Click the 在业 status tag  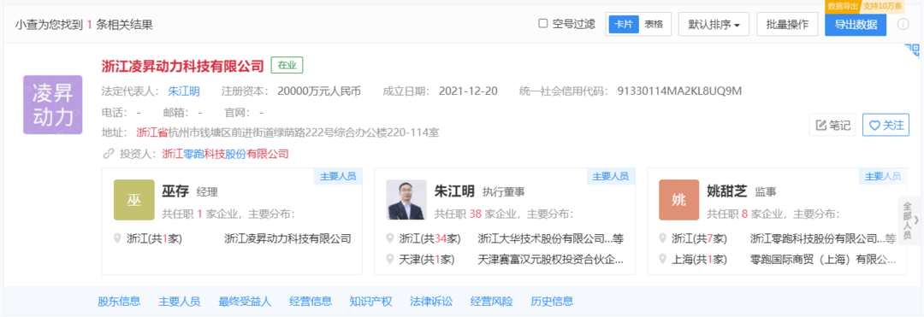click(287, 65)
